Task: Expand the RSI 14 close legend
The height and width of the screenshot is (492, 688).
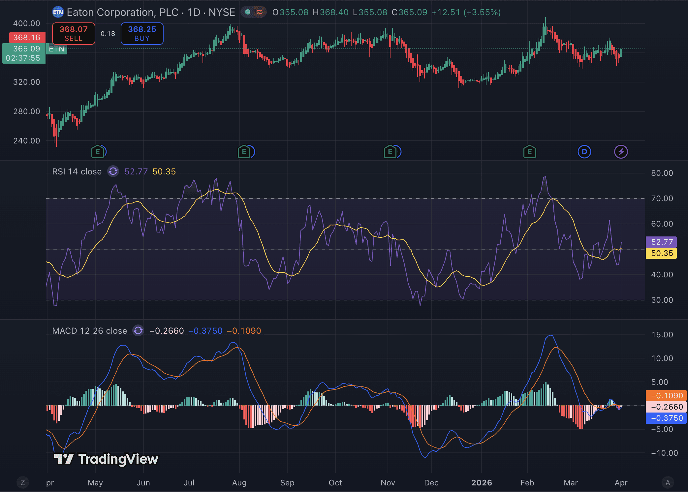Action: (x=77, y=171)
